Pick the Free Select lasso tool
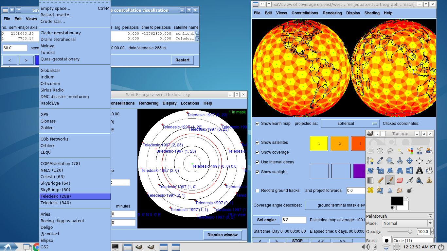 coord(390,151)
